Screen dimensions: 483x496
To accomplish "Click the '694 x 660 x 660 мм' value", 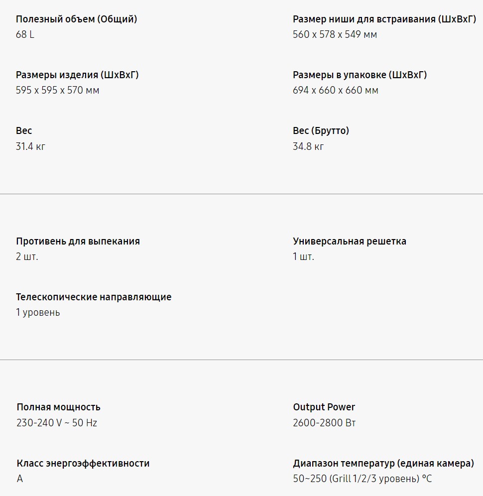I will coord(335,91).
